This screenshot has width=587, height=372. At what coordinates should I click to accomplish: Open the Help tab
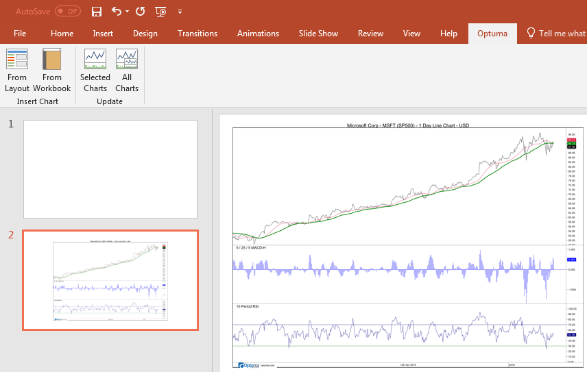coord(448,34)
